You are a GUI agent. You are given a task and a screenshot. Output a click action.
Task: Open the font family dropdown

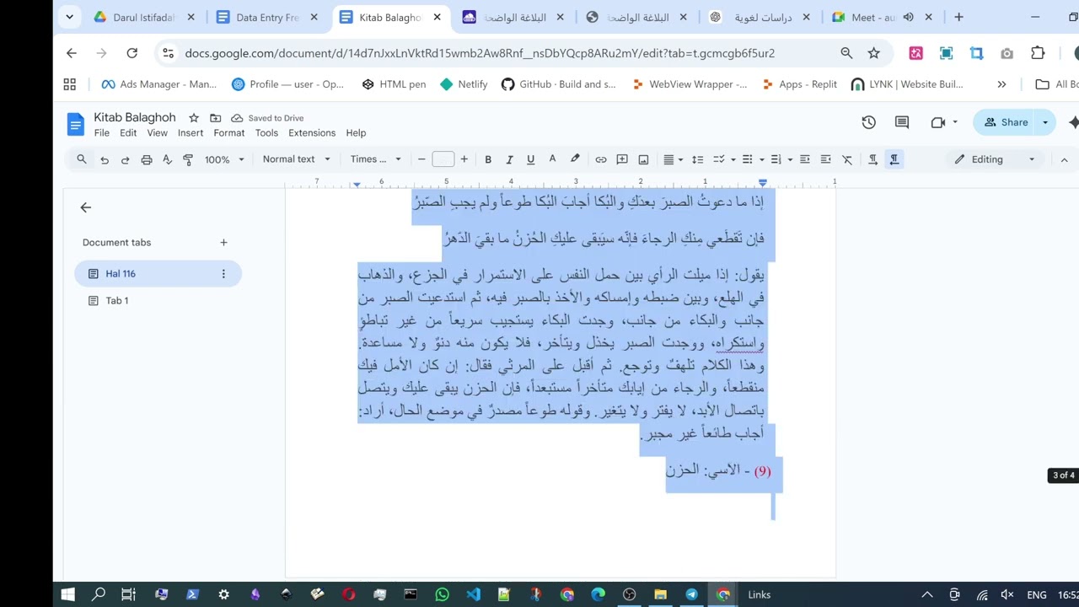(x=377, y=159)
